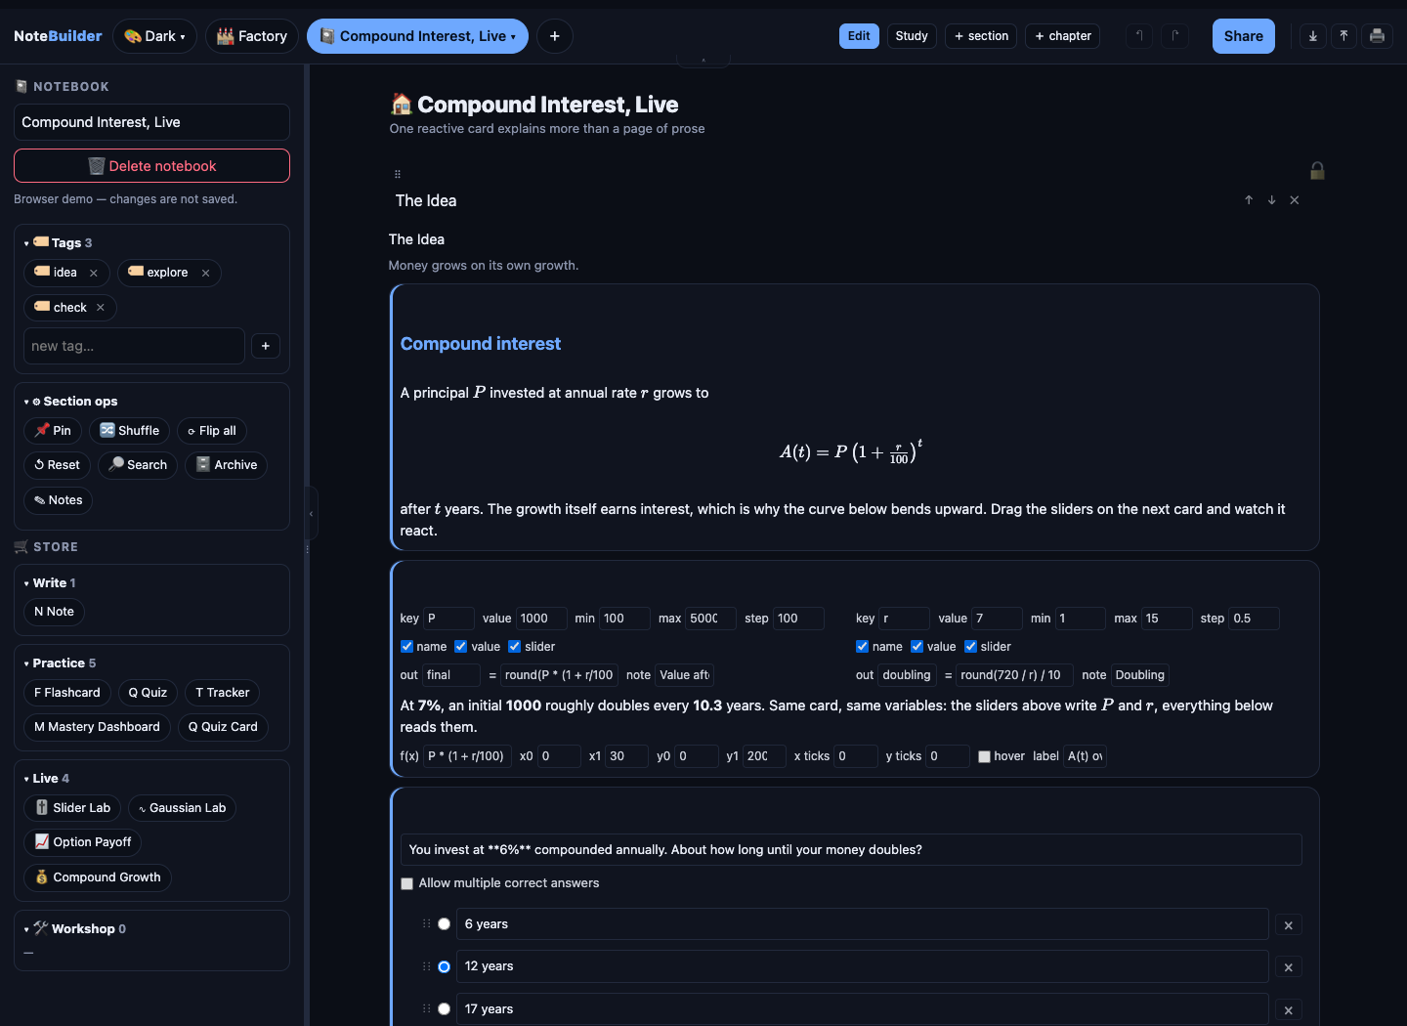
Task: Delete the '12 years' answer option
Action: (x=1288, y=967)
